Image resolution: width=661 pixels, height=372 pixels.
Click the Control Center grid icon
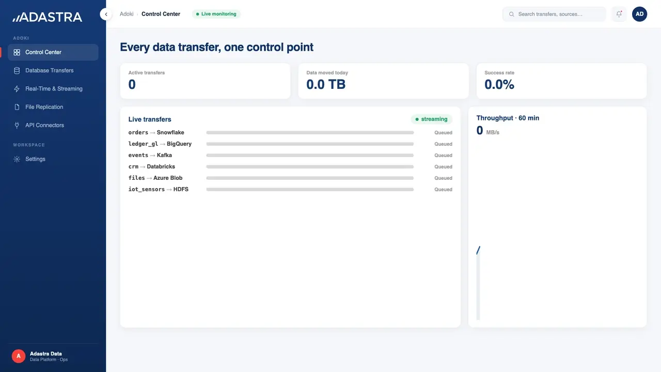pyautogui.click(x=17, y=52)
